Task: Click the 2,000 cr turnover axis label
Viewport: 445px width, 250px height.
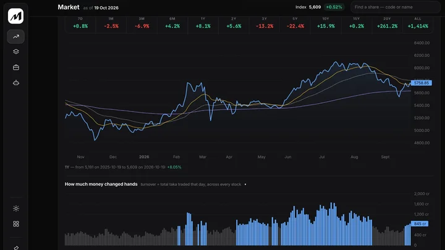Action: tap(422, 194)
